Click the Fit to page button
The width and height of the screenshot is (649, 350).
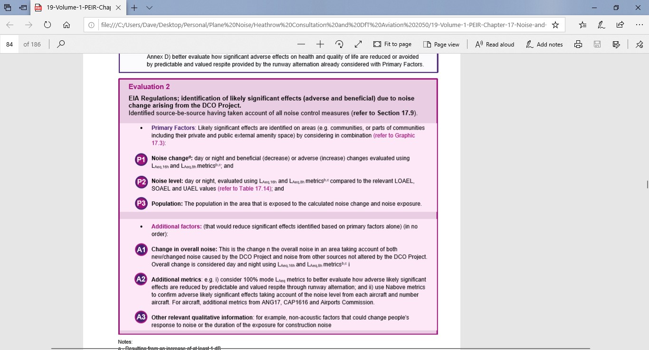392,44
